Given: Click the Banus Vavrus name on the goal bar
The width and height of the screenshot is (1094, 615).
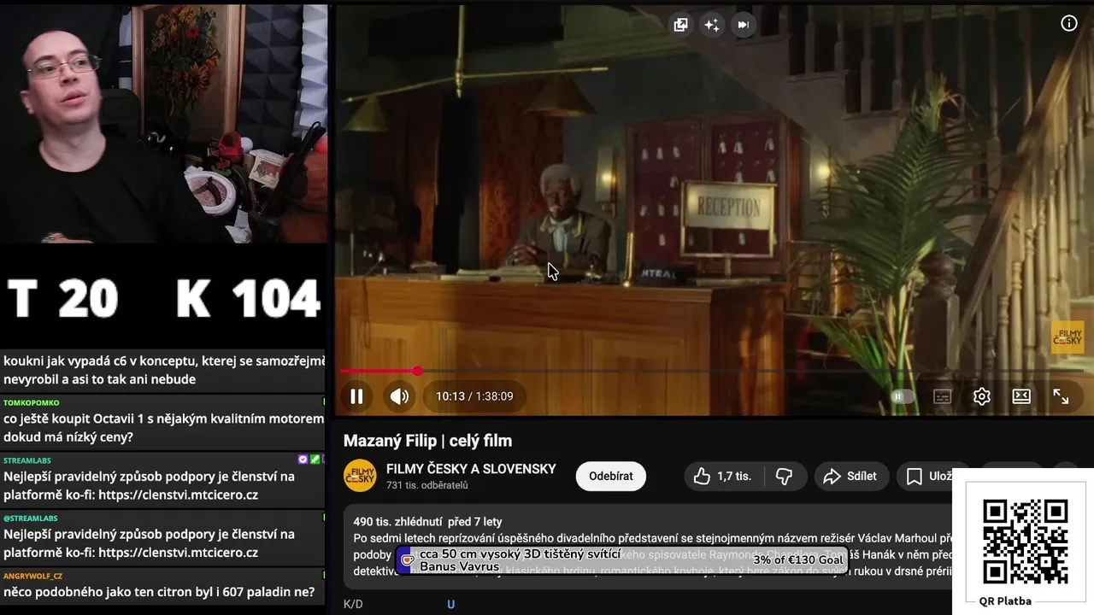Looking at the screenshot, I should coord(459,567).
